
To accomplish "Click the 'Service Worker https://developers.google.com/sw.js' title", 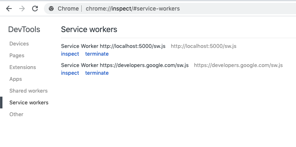I will 125,65.
